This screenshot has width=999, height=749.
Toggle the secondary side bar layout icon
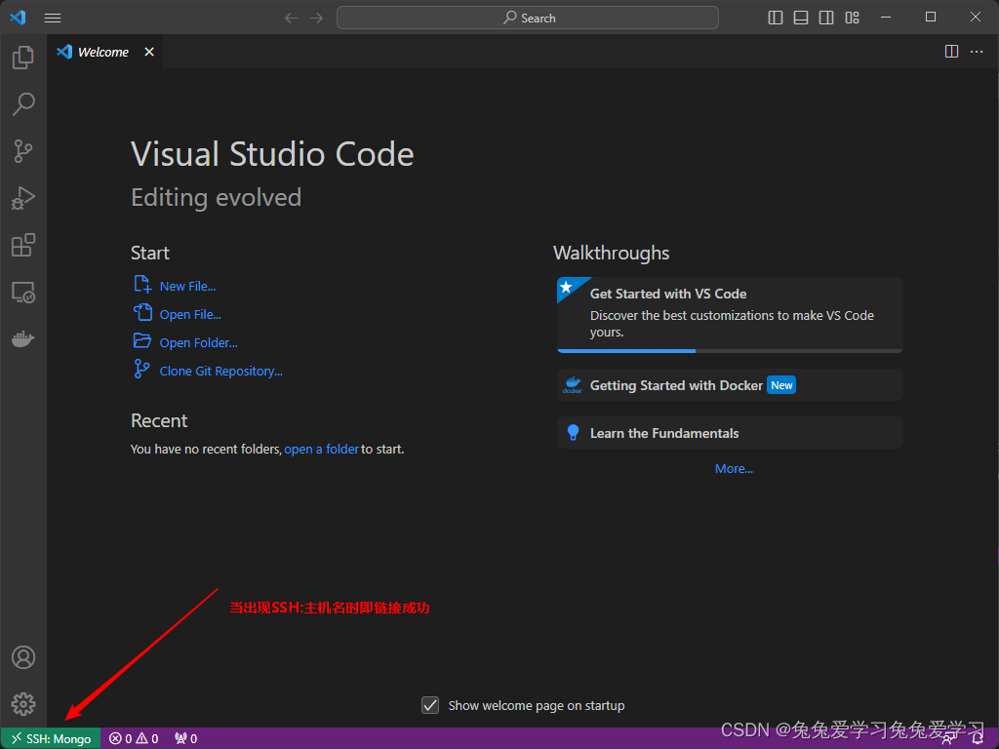click(826, 18)
